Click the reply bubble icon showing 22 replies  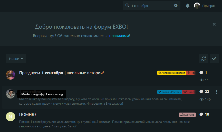(201, 92)
